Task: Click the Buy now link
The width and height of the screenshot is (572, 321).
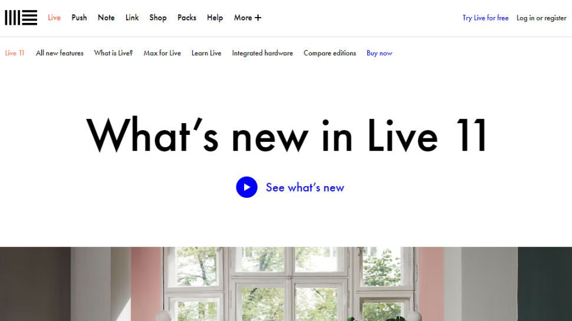Action: (x=379, y=53)
